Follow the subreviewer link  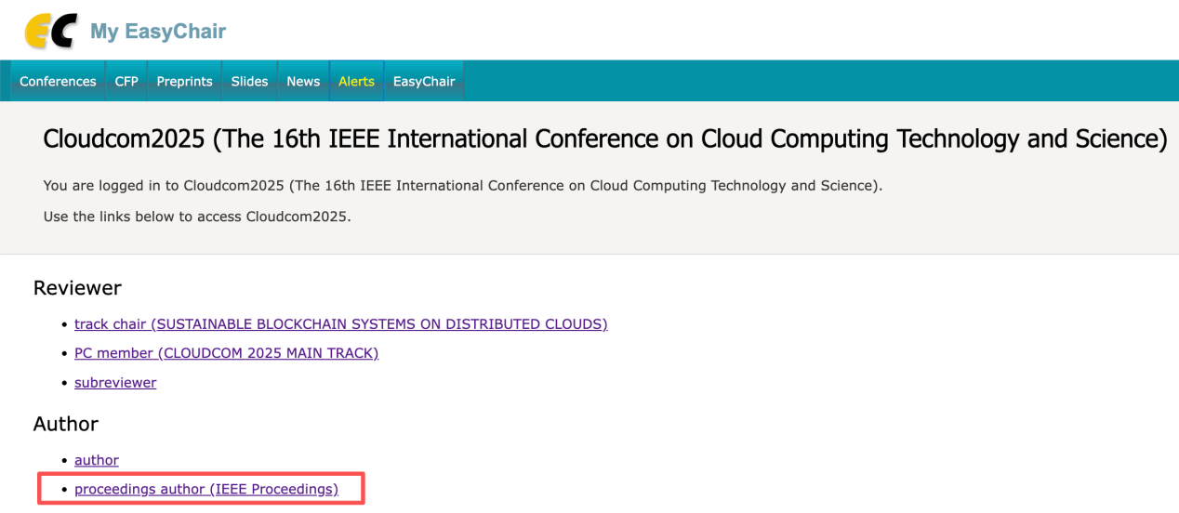(115, 383)
